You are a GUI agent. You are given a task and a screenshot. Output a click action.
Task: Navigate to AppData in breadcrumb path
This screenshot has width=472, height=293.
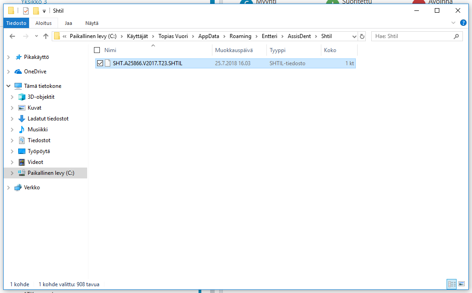click(x=209, y=36)
